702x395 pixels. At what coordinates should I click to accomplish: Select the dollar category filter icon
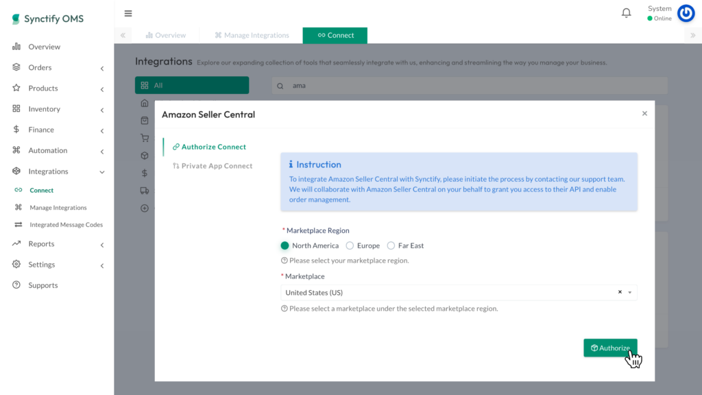145,173
